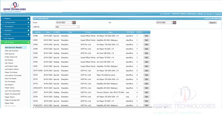Screen dimensions: 222x119
Task: Click the Transaction menu icon
Action: click(x=28, y=26)
